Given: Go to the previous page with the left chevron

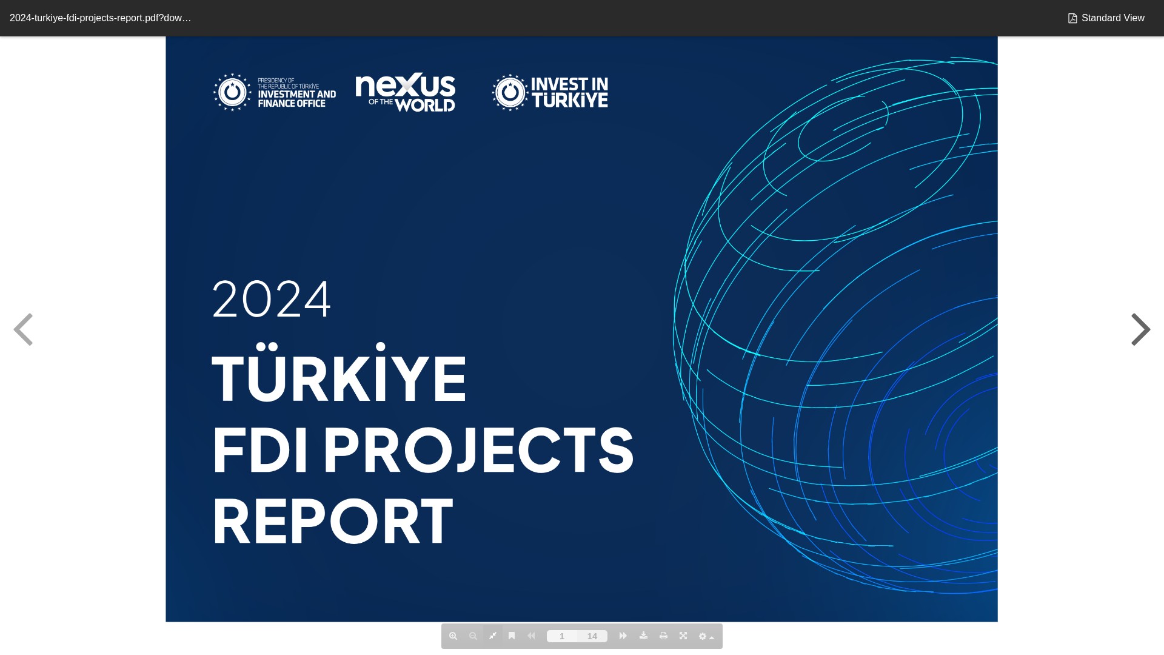Looking at the screenshot, I should click(23, 330).
